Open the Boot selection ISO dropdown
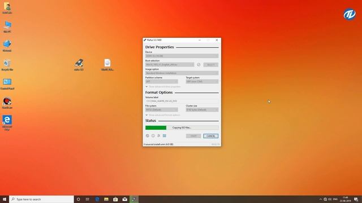 170,65
